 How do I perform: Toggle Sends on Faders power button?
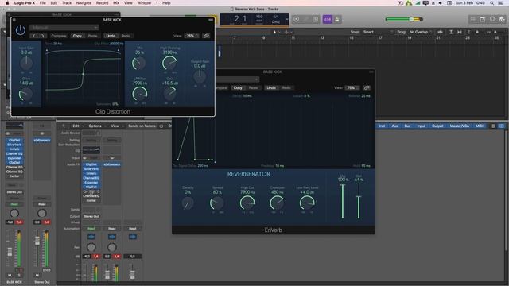[x=161, y=126]
